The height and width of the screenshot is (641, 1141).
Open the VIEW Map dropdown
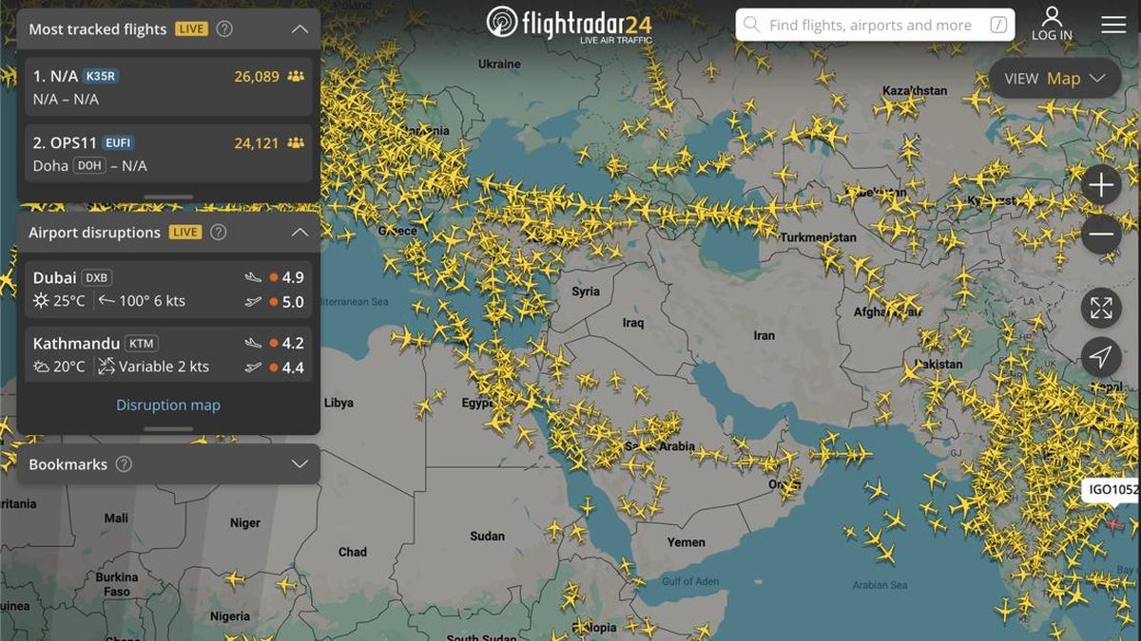(1054, 79)
